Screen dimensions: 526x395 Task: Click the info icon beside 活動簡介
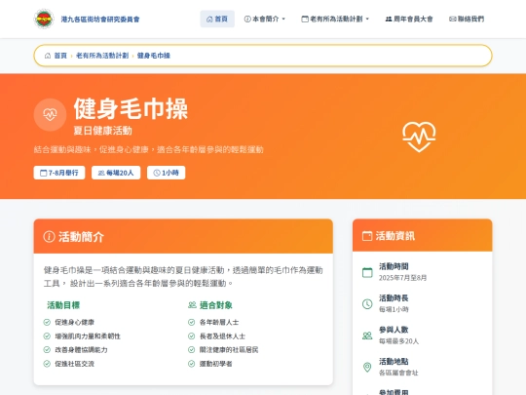click(x=49, y=236)
